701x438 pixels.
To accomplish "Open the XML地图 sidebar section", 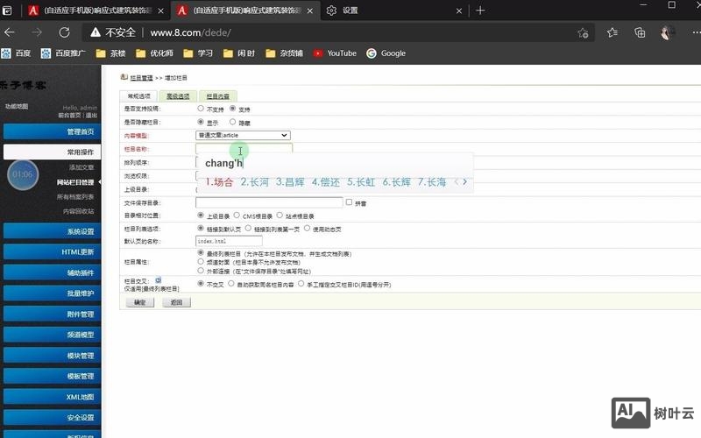I will pos(52,397).
